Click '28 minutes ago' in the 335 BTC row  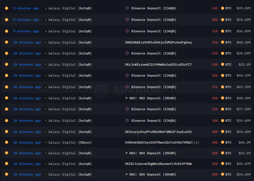tap(27, 54)
